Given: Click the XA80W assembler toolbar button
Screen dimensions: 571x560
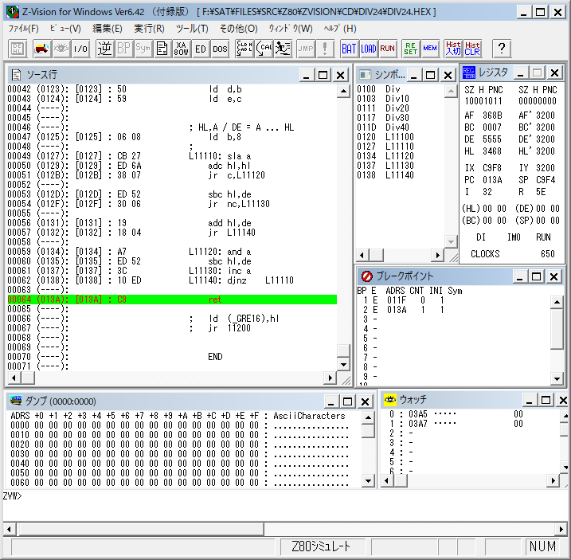Looking at the screenshot, I should [182, 49].
